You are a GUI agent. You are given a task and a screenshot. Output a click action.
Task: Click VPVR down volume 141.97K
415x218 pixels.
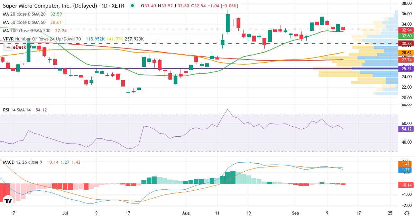click(x=115, y=39)
